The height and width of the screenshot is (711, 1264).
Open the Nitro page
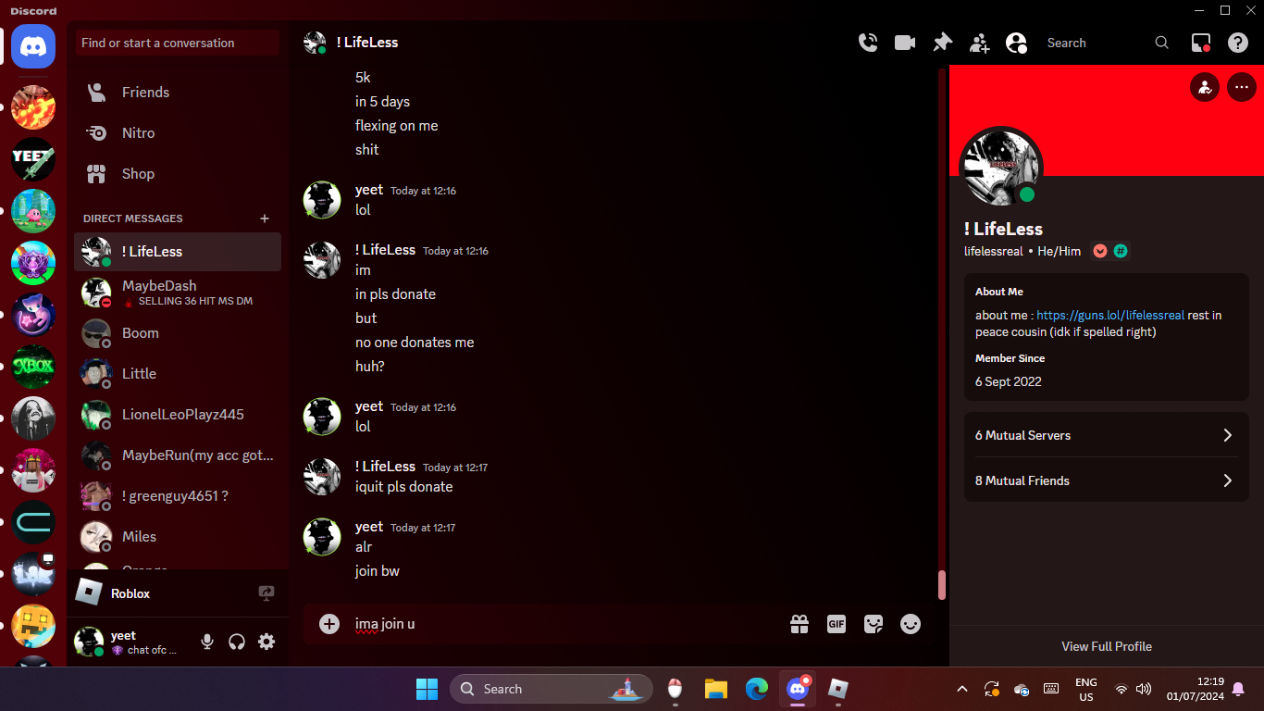[178, 133]
